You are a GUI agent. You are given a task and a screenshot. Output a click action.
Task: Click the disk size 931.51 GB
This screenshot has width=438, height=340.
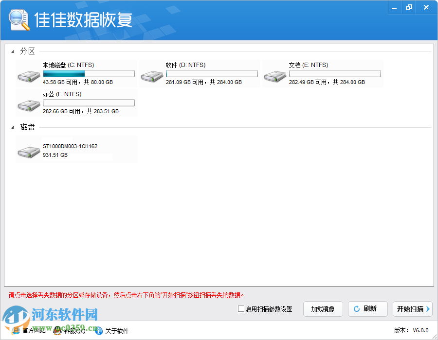pos(55,155)
